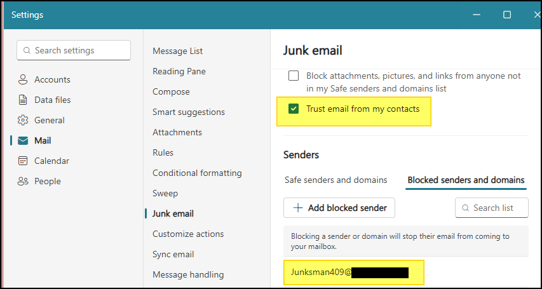This screenshot has width=542, height=289.
Task: Select the Data files document icon
Action: point(23,100)
